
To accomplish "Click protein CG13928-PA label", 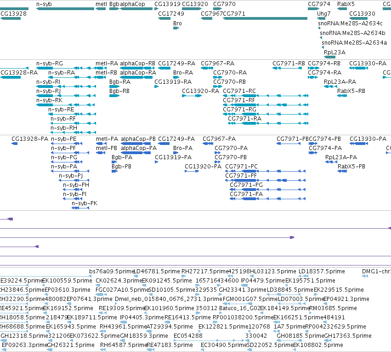I will tap(30, 139).
